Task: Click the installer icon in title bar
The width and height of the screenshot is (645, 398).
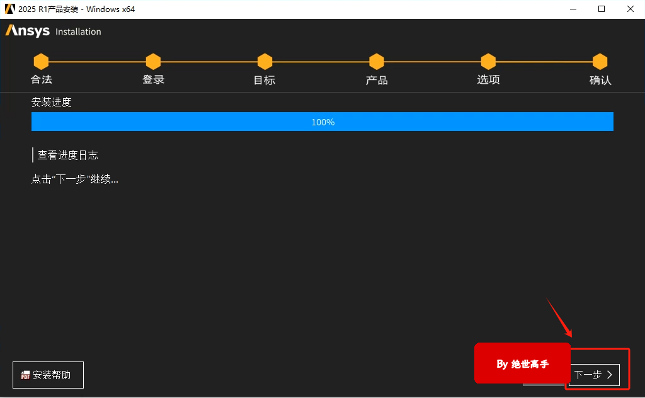Action: pyautogui.click(x=9, y=9)
